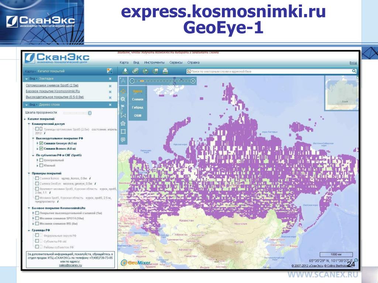Collapse Примеры покрытий group
Image resolution: width=378 pixels, height=283 pixels.
[29, 174]
